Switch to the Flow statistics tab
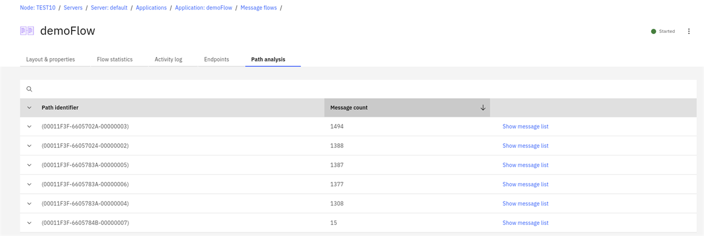Screen dimensions: 704x236 pos(114,59)
